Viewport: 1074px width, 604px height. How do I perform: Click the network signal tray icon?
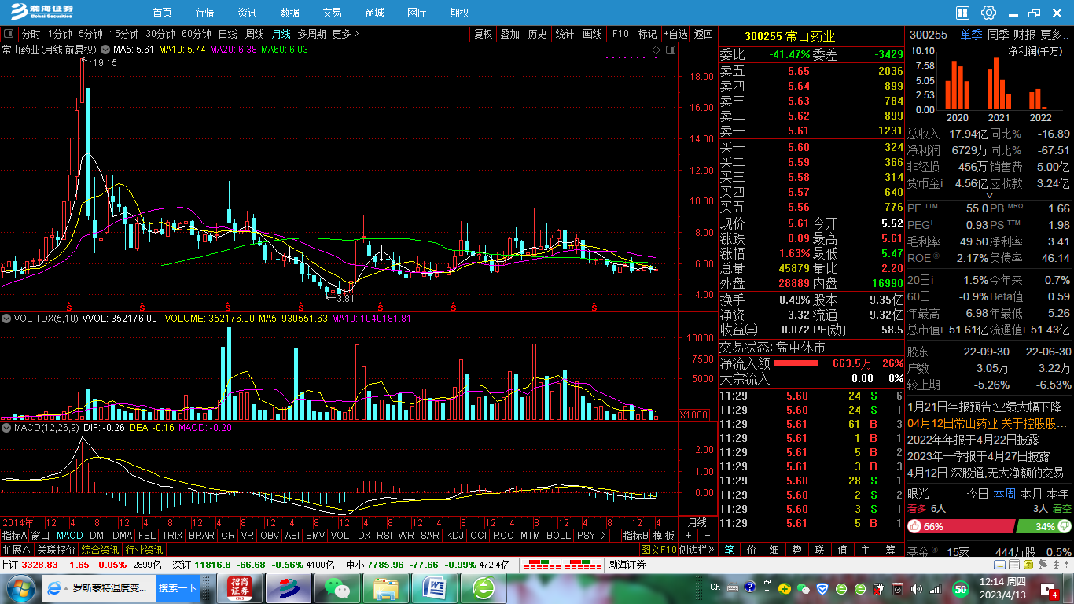click(936, 587)
